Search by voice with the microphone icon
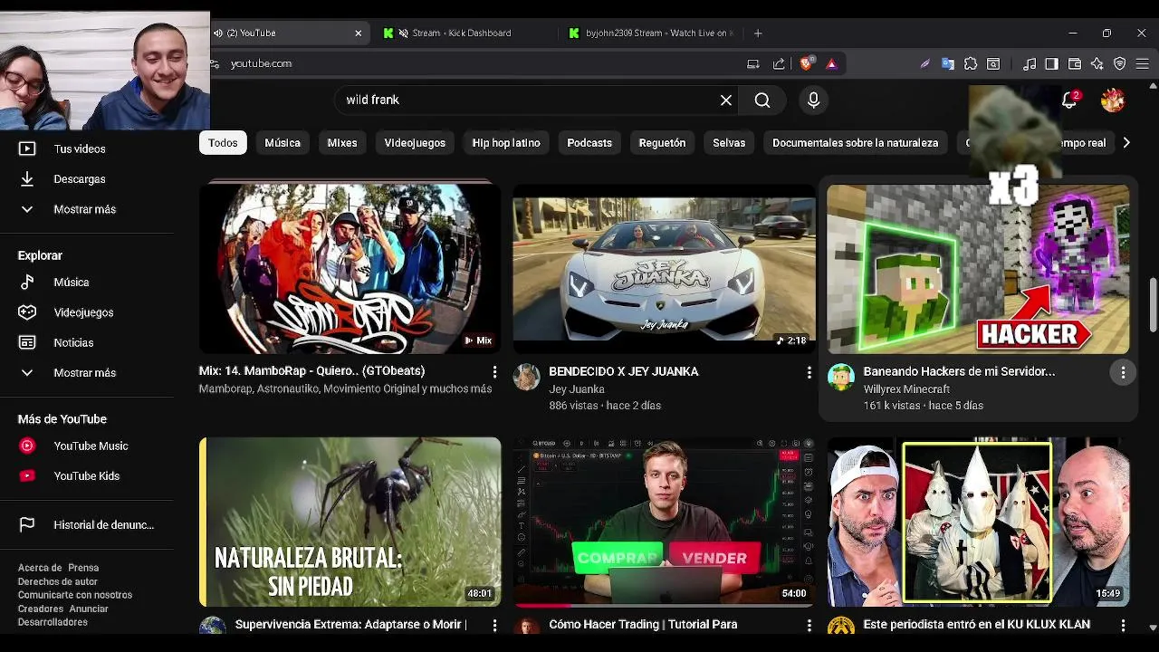This screenshot has width=1159, height=652. click(813, 101)
